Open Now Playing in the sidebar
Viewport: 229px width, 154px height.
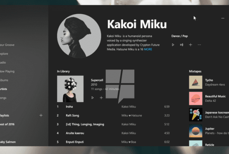(x=7, y=71)
